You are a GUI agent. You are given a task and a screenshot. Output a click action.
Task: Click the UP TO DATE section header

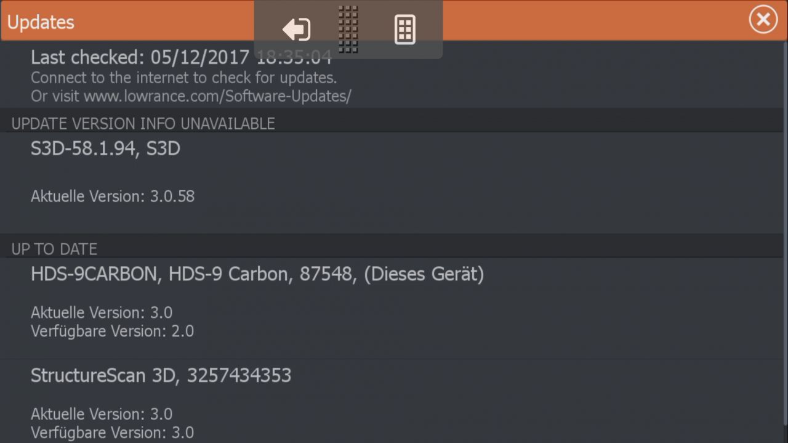pos(54,250)
